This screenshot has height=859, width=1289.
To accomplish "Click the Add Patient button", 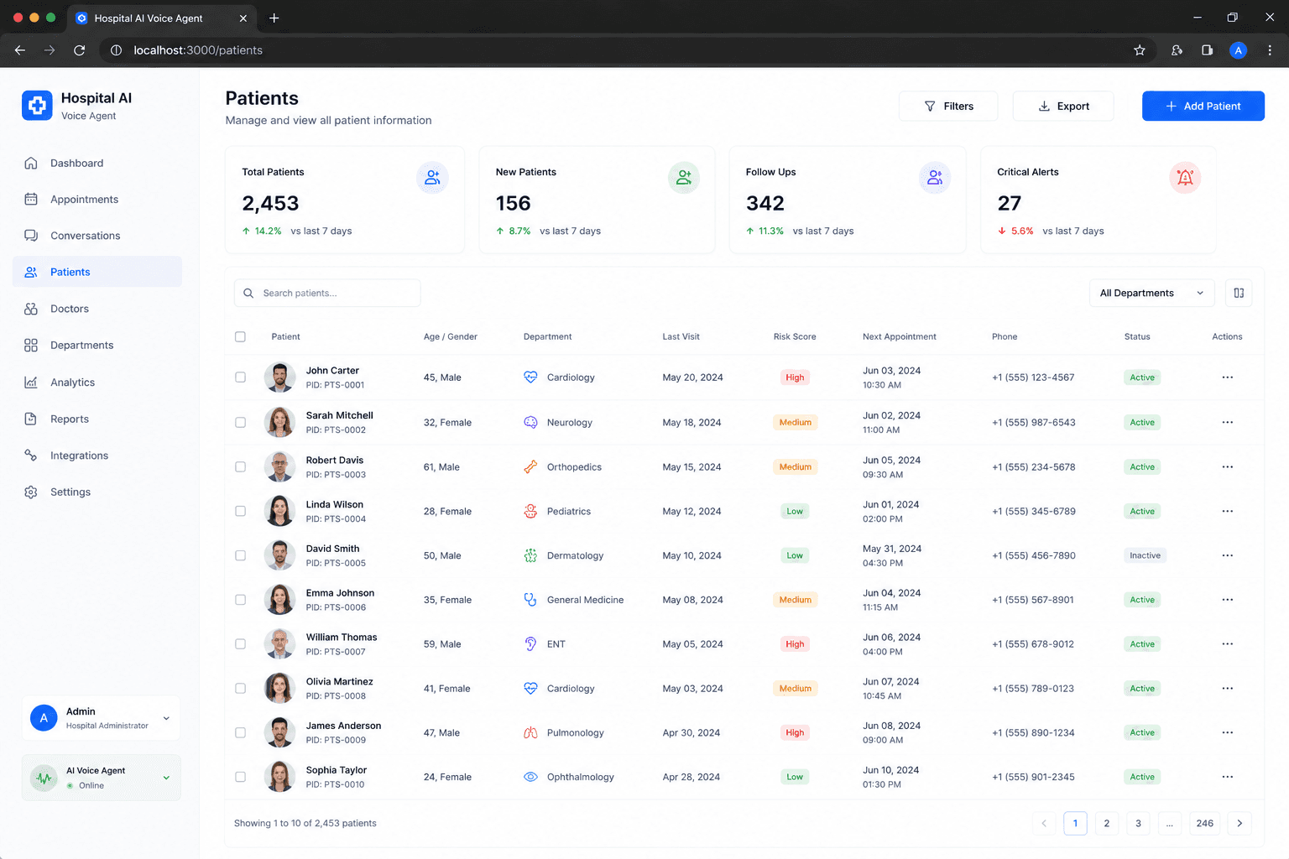I will point(1203,106).
